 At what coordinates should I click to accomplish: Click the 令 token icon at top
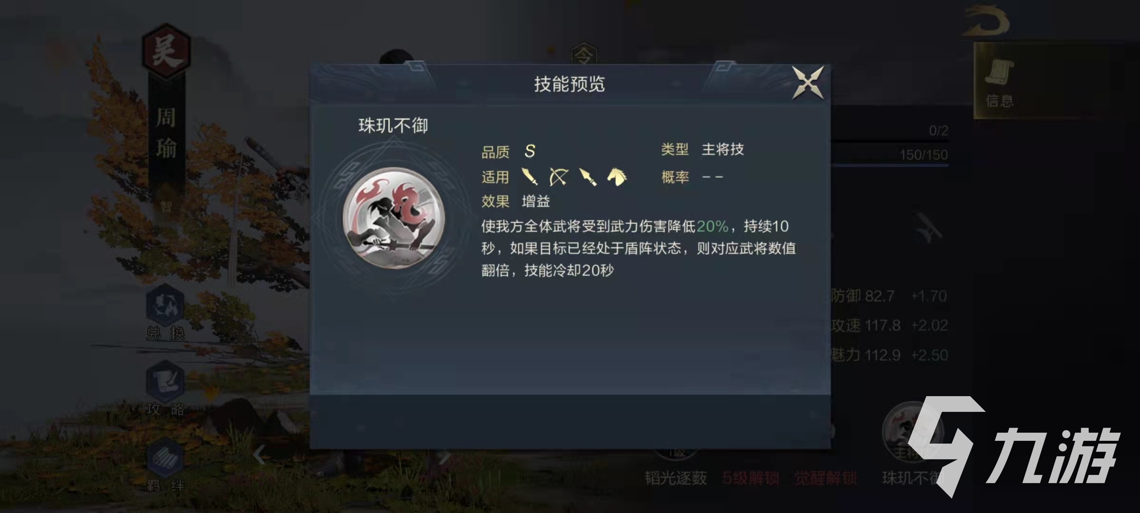[584, 56]
